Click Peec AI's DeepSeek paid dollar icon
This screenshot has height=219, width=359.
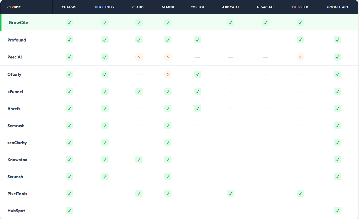(x=300, y=57)
